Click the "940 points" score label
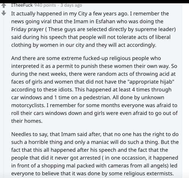Viewport: 189px width, 178px height. (45, 5)
